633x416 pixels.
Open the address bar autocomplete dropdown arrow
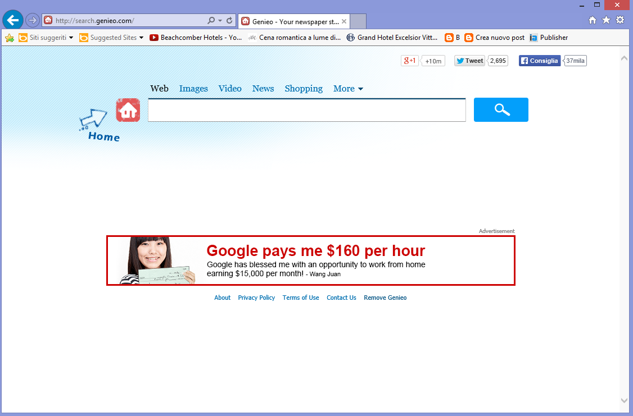220,21
